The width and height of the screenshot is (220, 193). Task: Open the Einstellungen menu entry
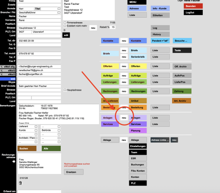(x=138, y=146)
